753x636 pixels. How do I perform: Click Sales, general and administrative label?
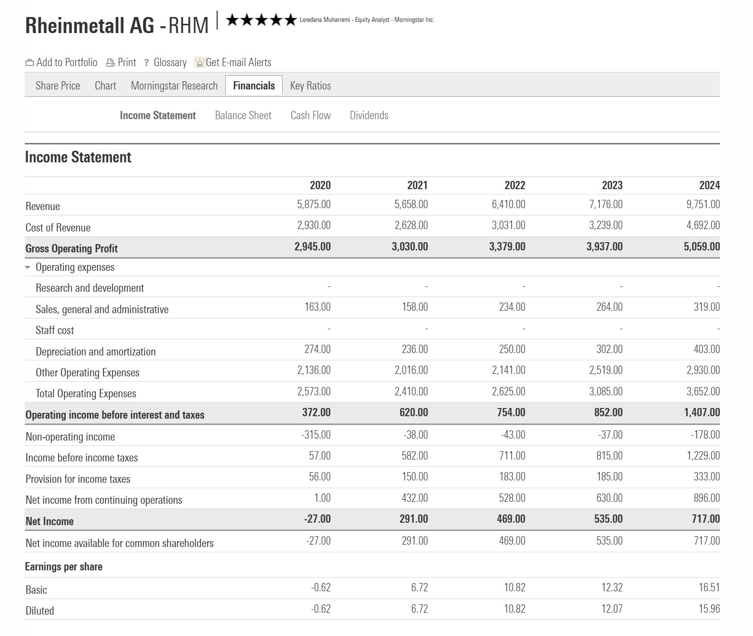pyautogui.click(x=102, y=309)
